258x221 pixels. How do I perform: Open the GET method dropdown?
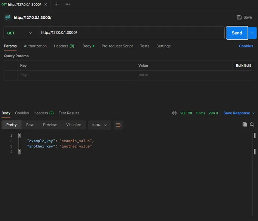pos(20,33)
